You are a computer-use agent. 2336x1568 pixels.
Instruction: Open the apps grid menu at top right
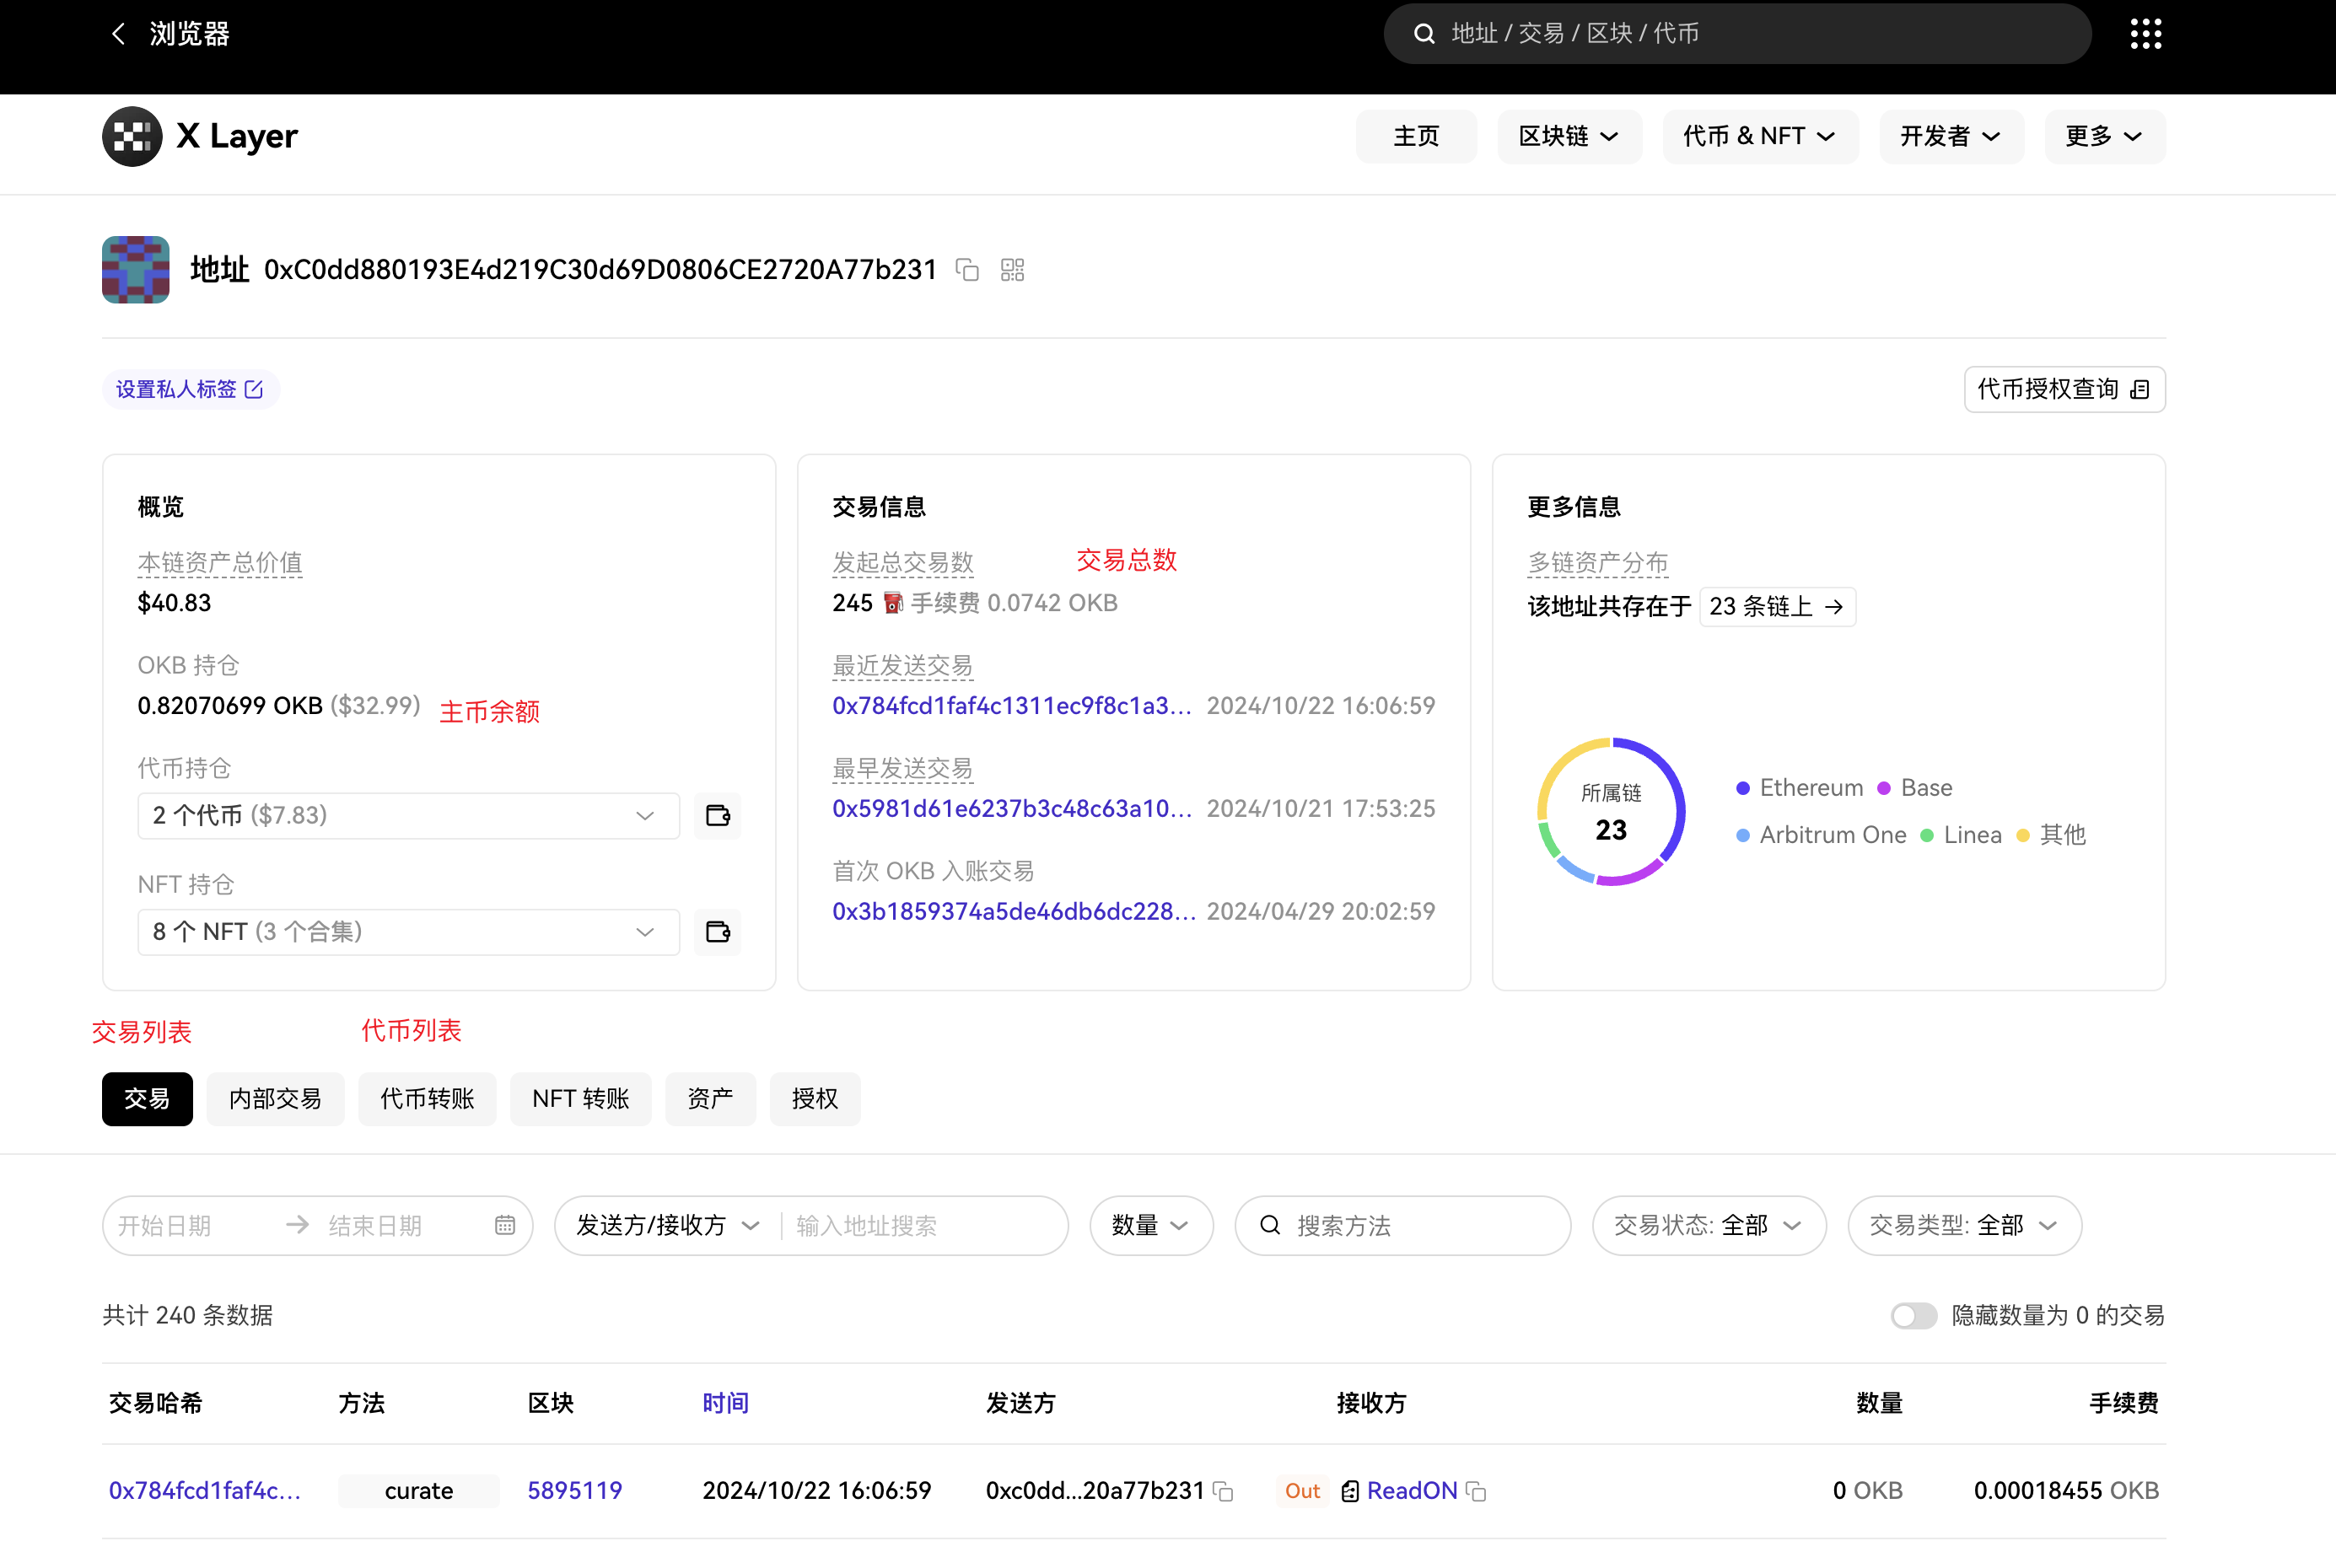pos(2145,33)
